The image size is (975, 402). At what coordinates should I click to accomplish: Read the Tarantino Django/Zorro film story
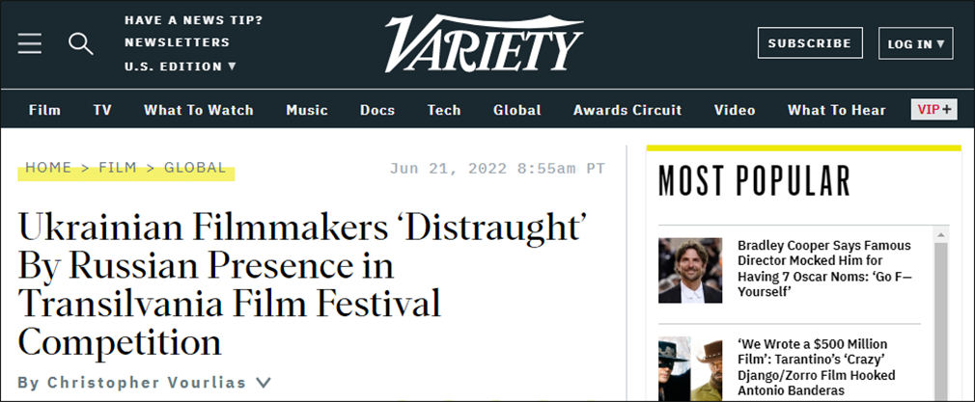(x=816, y=366)
